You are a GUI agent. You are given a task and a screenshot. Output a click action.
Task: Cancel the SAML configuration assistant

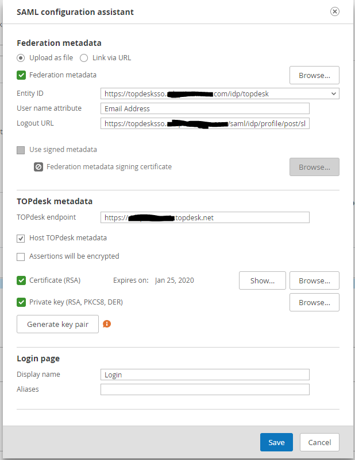pos(319,442)
